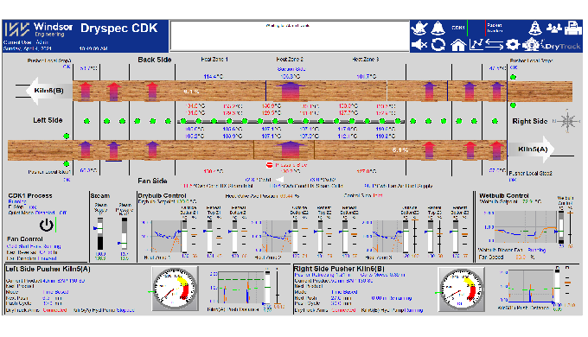This screenshot has height=337, width=588.
Task: Click the left-right transfer arrows icon
Action: click(x=494, y=45)
